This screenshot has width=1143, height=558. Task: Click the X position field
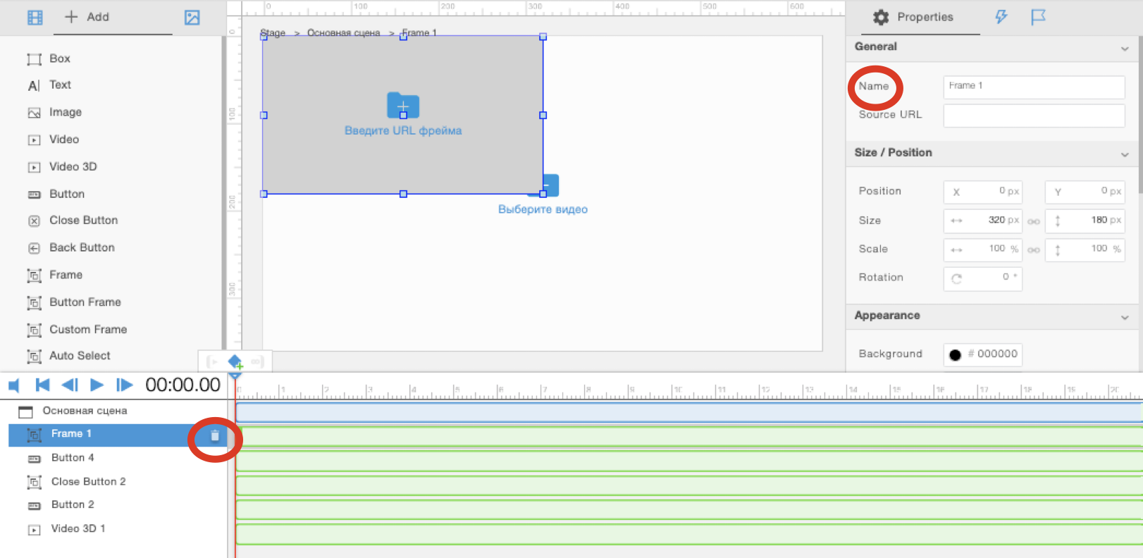982,192
